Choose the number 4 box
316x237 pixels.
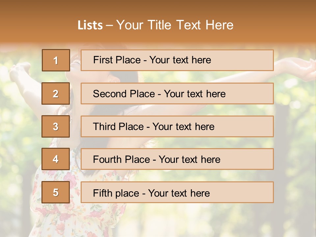(x=56, y=159)
